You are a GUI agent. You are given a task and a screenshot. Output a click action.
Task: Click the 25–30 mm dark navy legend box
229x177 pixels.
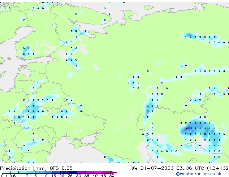(73, 172)
